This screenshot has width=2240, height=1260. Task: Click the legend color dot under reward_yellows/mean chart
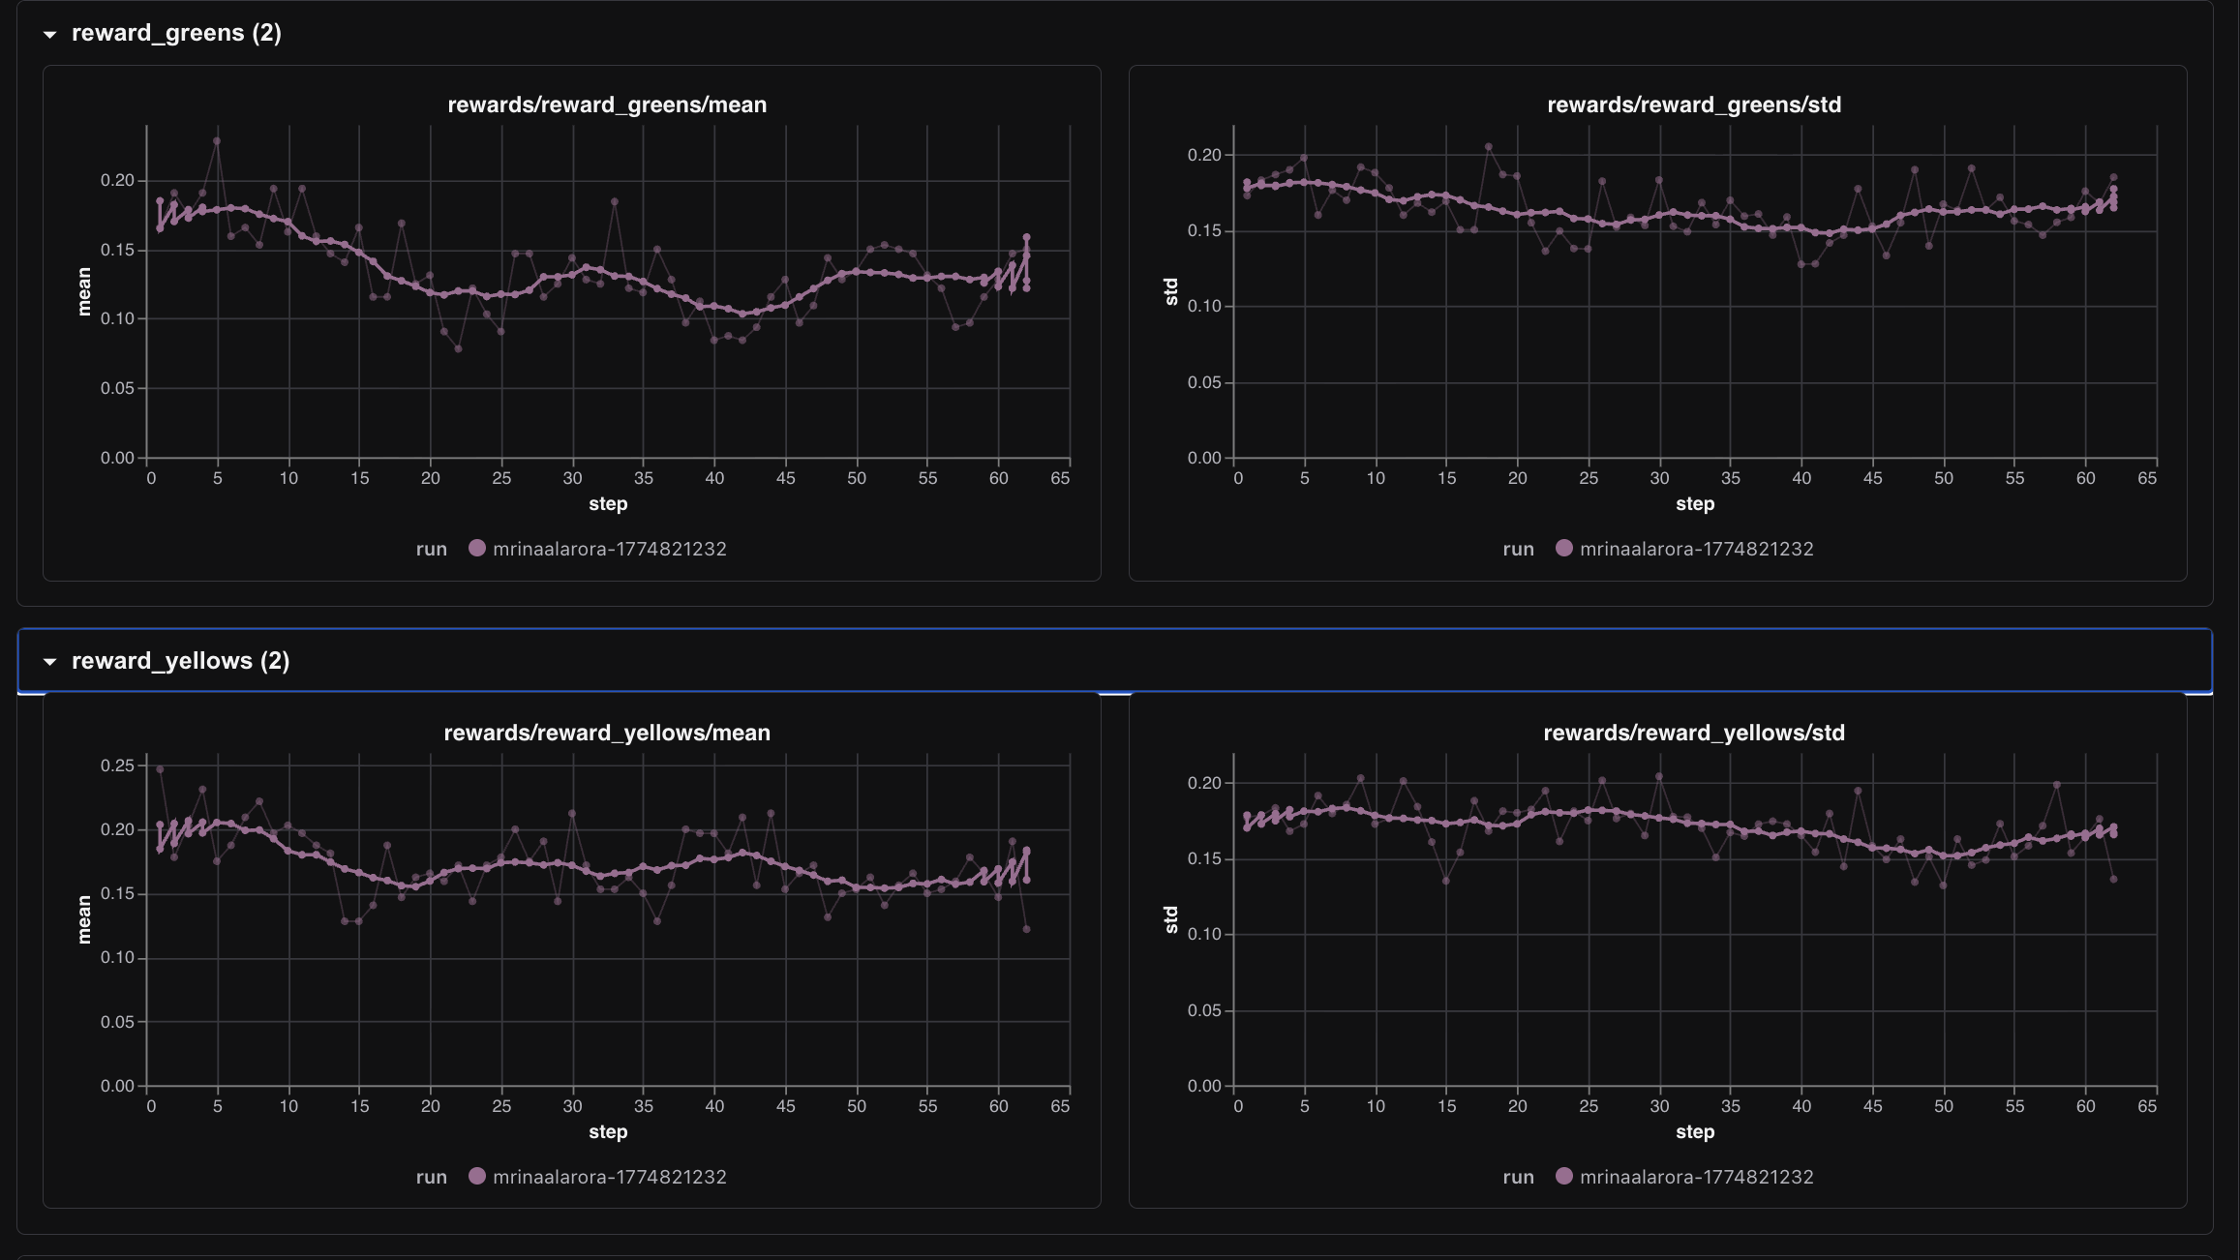(476, 1176)
